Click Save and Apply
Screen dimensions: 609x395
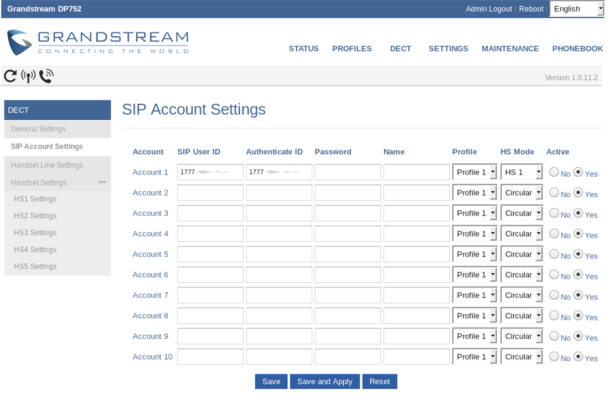tap(324, 381)
